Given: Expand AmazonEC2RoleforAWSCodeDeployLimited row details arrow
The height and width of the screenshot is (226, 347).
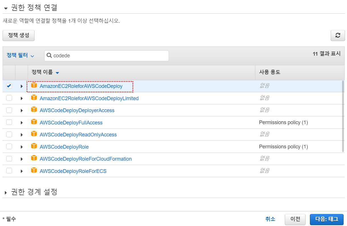Looking at the screenshot, I should point(22,98).
